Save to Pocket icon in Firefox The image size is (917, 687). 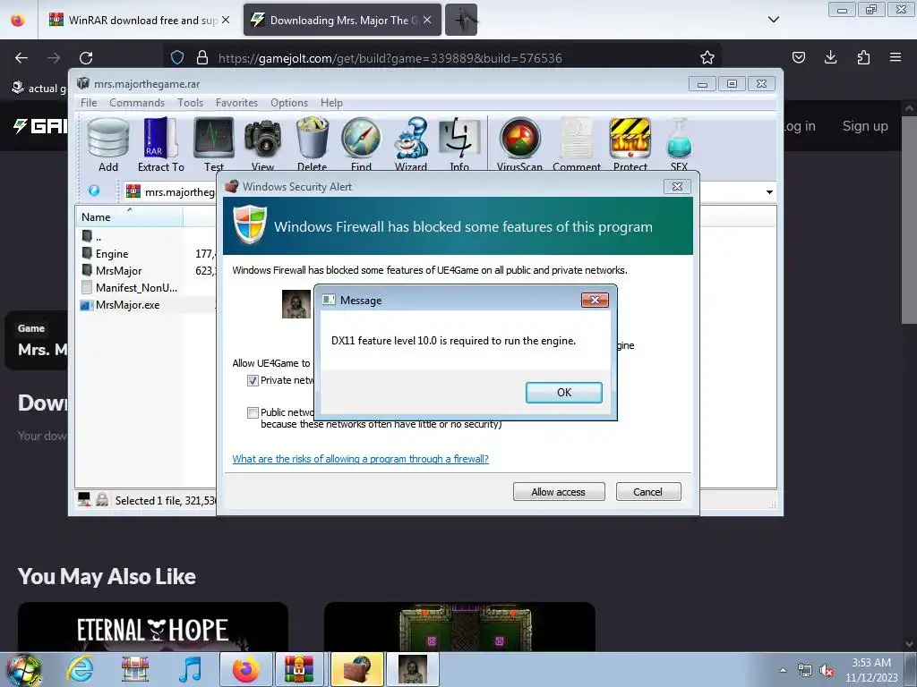pos(798,57)
